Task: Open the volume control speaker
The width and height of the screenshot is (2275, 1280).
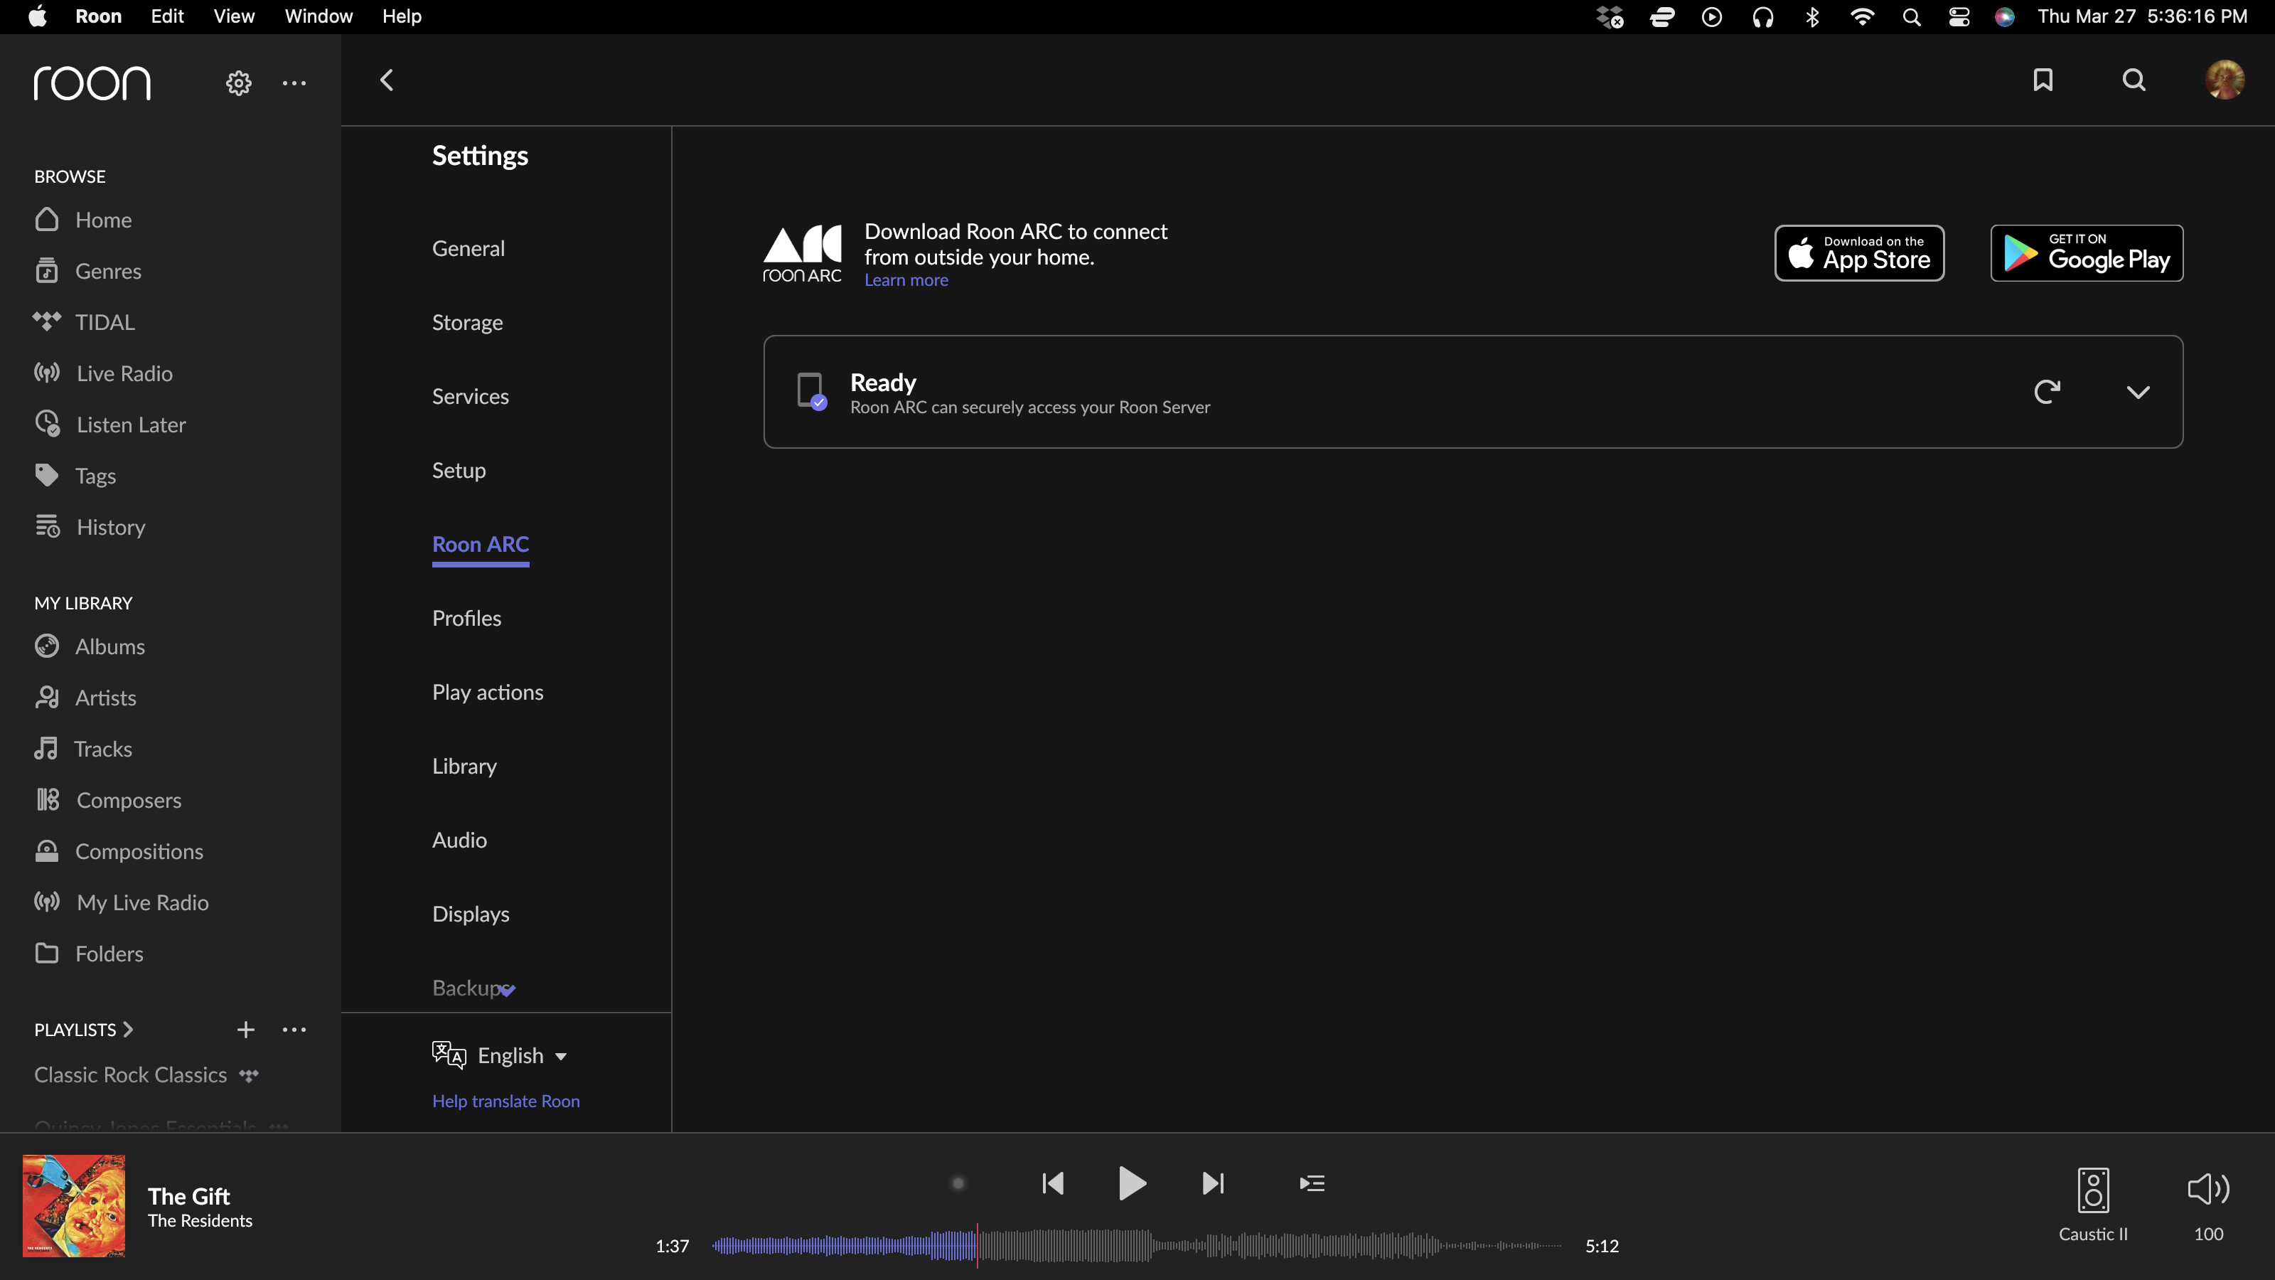Action: tap(2208, 1190)
